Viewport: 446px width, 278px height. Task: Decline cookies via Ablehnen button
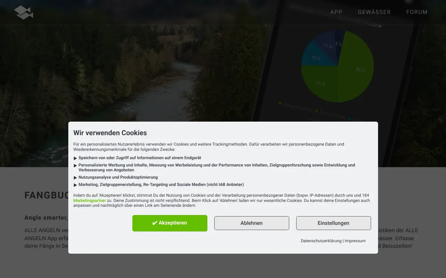252,223
